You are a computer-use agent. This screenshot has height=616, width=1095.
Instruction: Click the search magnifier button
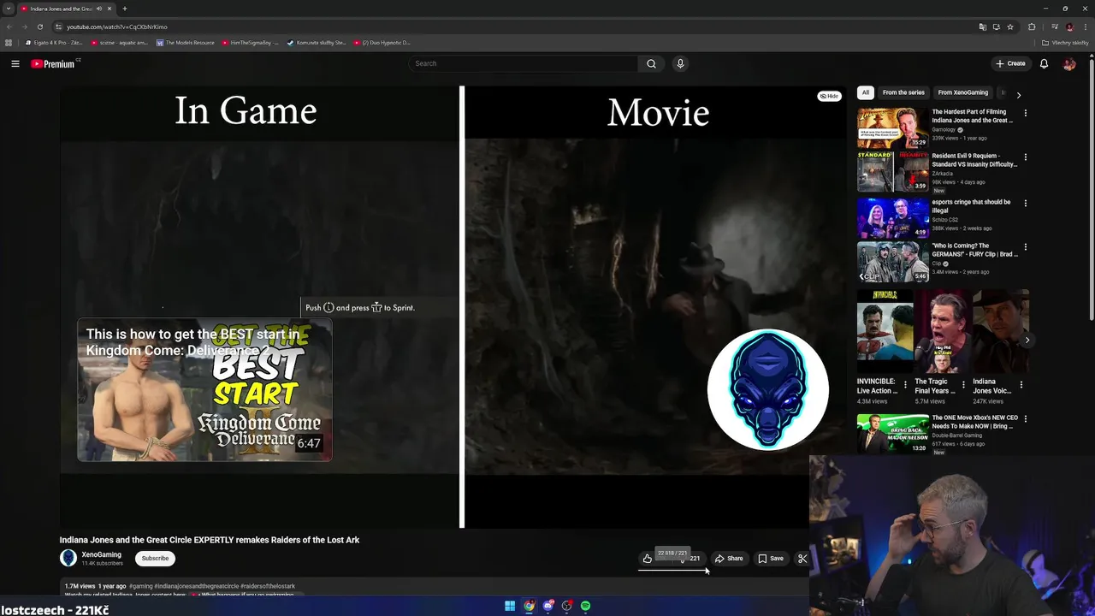point(651,63)
